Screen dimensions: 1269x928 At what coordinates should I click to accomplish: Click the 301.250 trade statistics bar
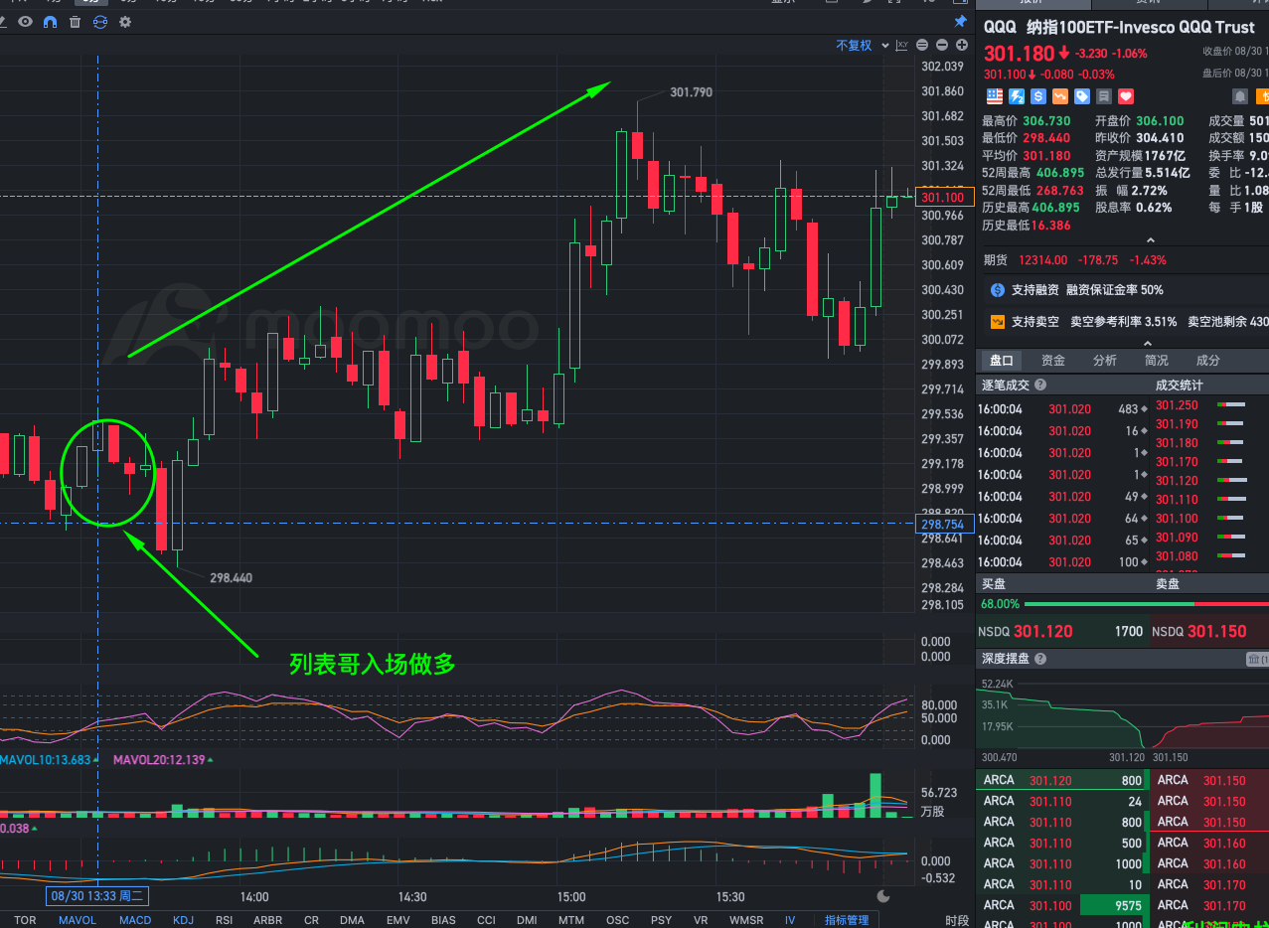[x=1231, y=405]
